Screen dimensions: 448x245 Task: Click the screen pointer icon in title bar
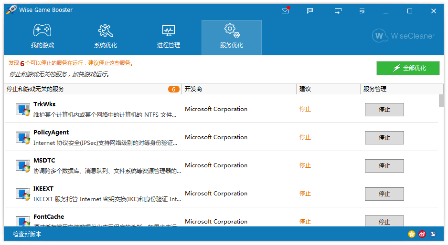(338, 11)
